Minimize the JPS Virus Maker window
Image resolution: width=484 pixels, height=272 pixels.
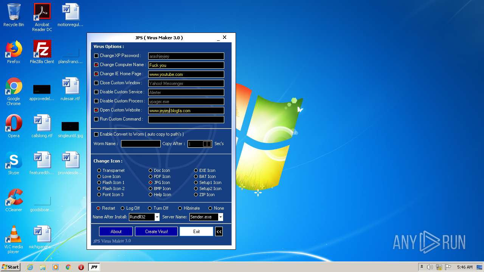[218, 39]
